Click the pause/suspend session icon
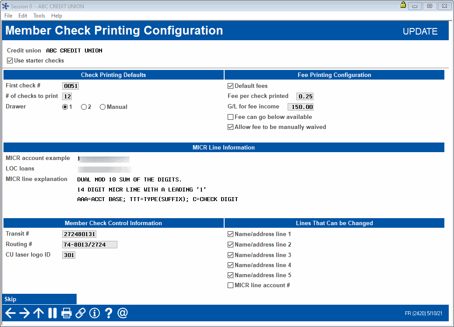Viewport: 454px width, 327px height. click(52, 313)
